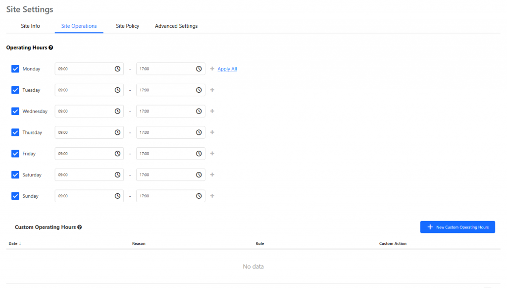Image resolution: width=507 pixels, height=288 pixels.
Task: Show help for Operating Hours
Action: [x=51, y=48]
